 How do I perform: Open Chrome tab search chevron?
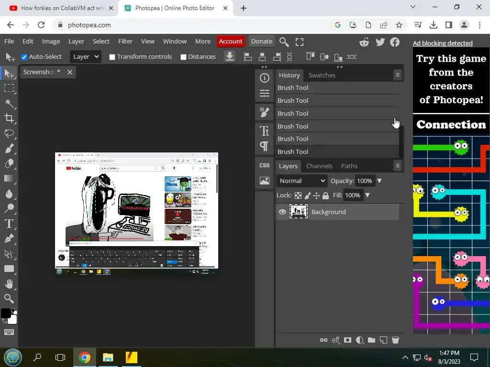coord(413,7)
